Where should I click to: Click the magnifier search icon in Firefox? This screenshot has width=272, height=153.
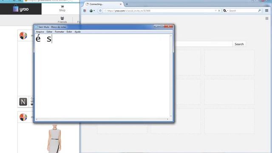click(x=259, y=11)
